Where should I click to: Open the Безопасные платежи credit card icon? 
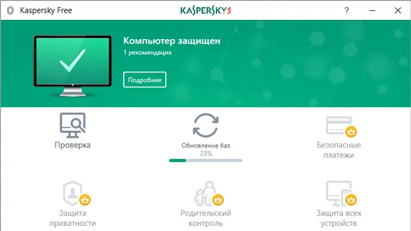click(x=341, y=126)
